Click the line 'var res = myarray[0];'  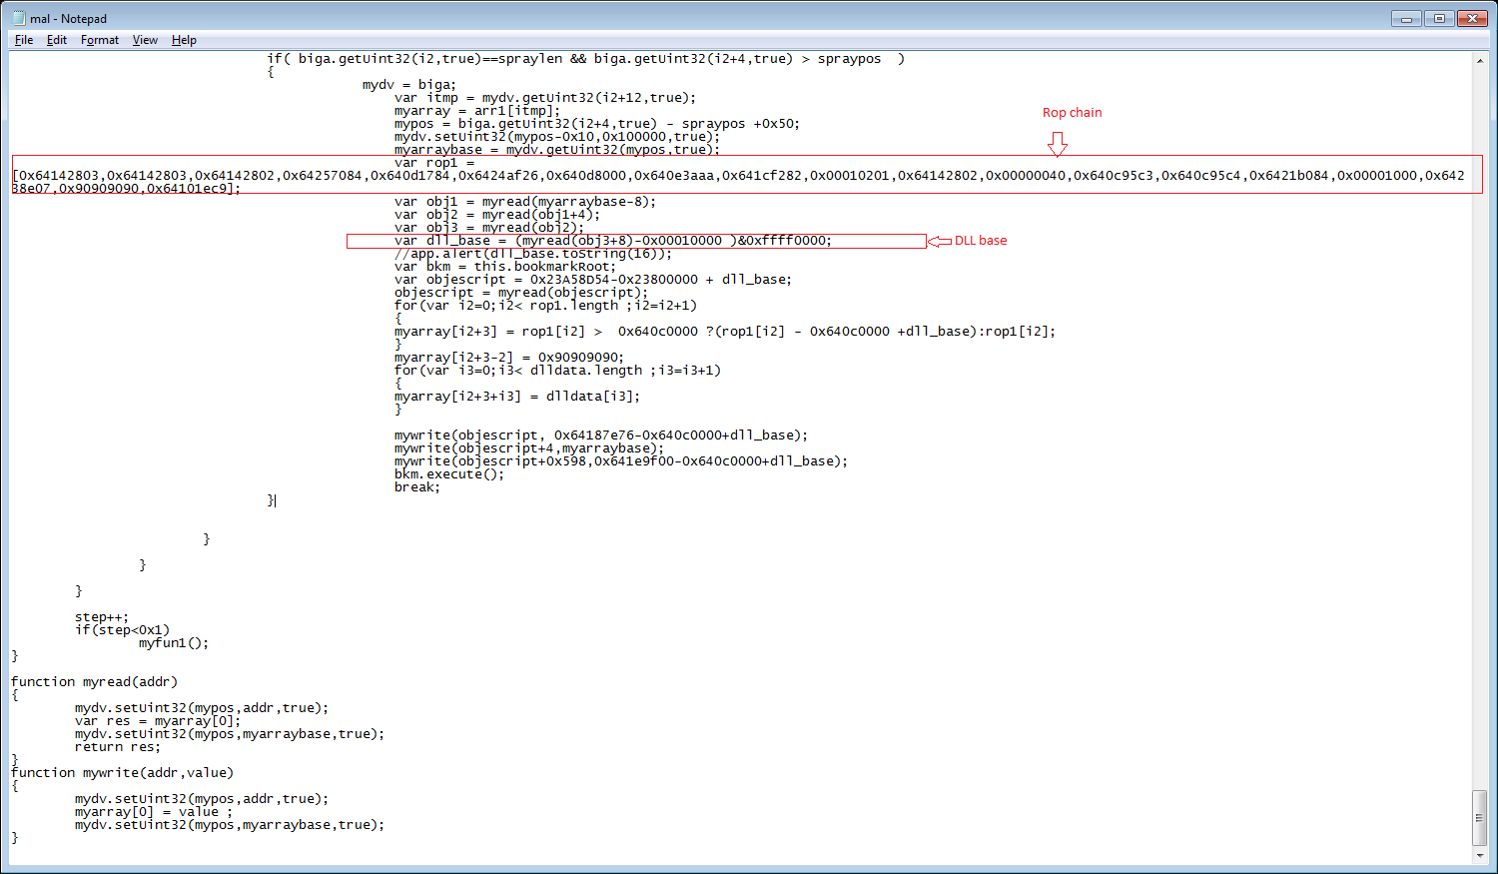158,721
